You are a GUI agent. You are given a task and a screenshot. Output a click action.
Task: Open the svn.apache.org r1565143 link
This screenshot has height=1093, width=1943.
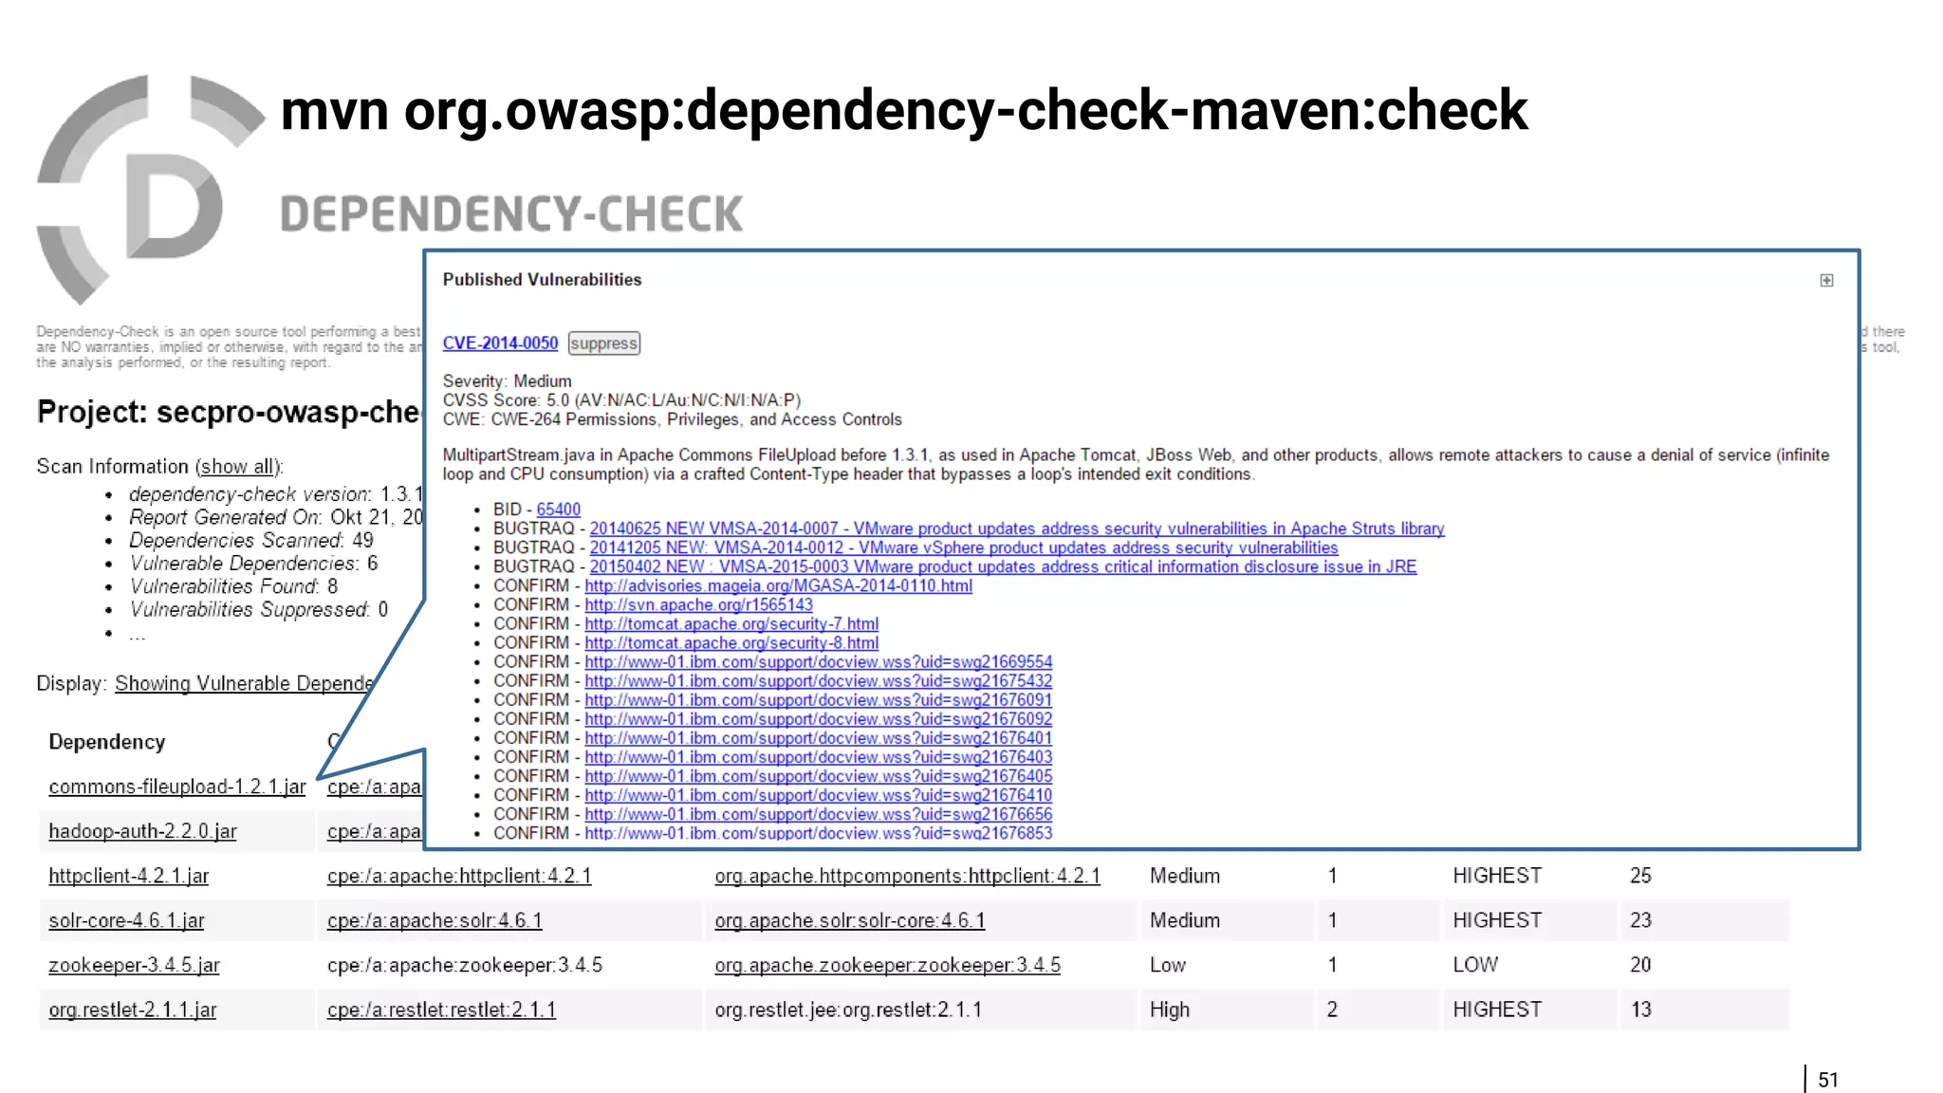pos(698,604)
